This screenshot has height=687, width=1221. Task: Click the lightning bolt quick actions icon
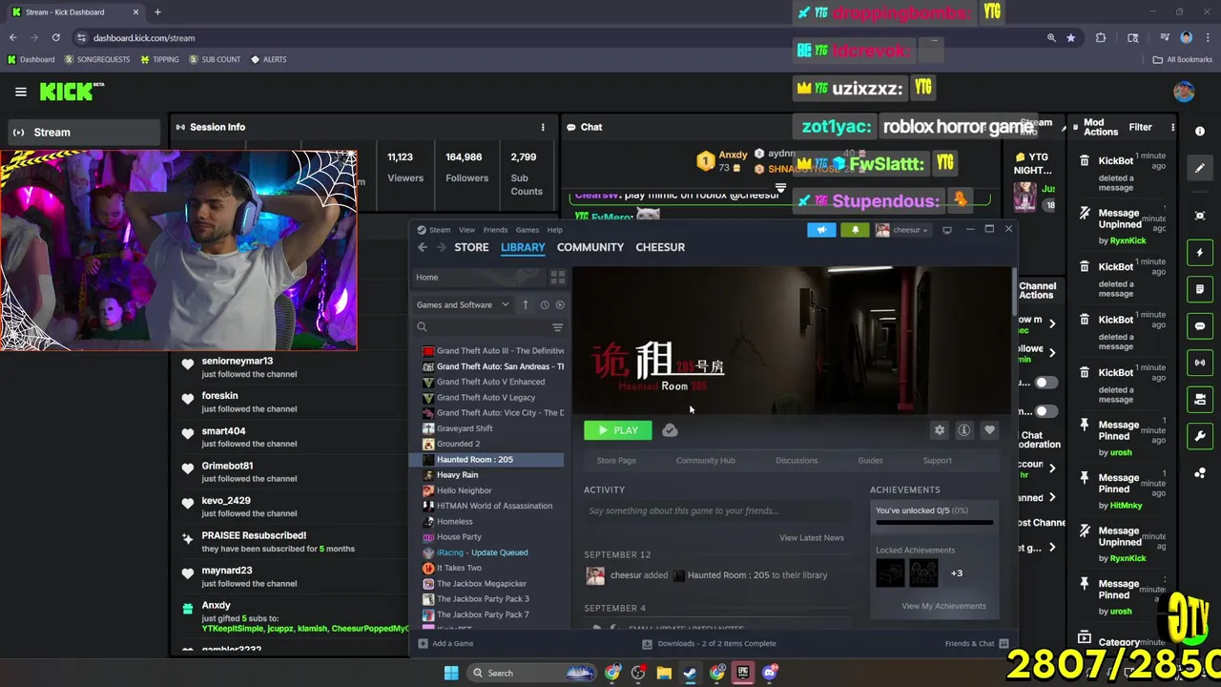tap(1200, 253)
